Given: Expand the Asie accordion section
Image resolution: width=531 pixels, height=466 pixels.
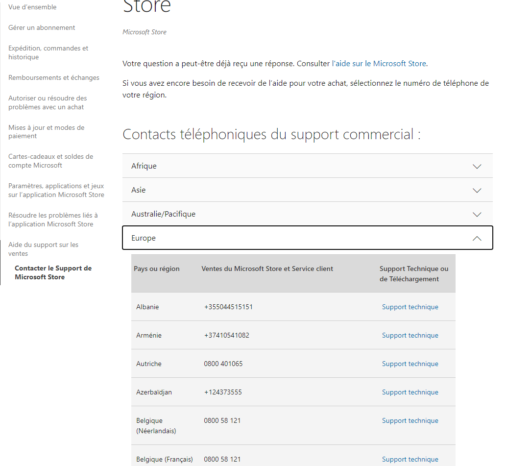Looking at the screenshot, I should [308, 190].
